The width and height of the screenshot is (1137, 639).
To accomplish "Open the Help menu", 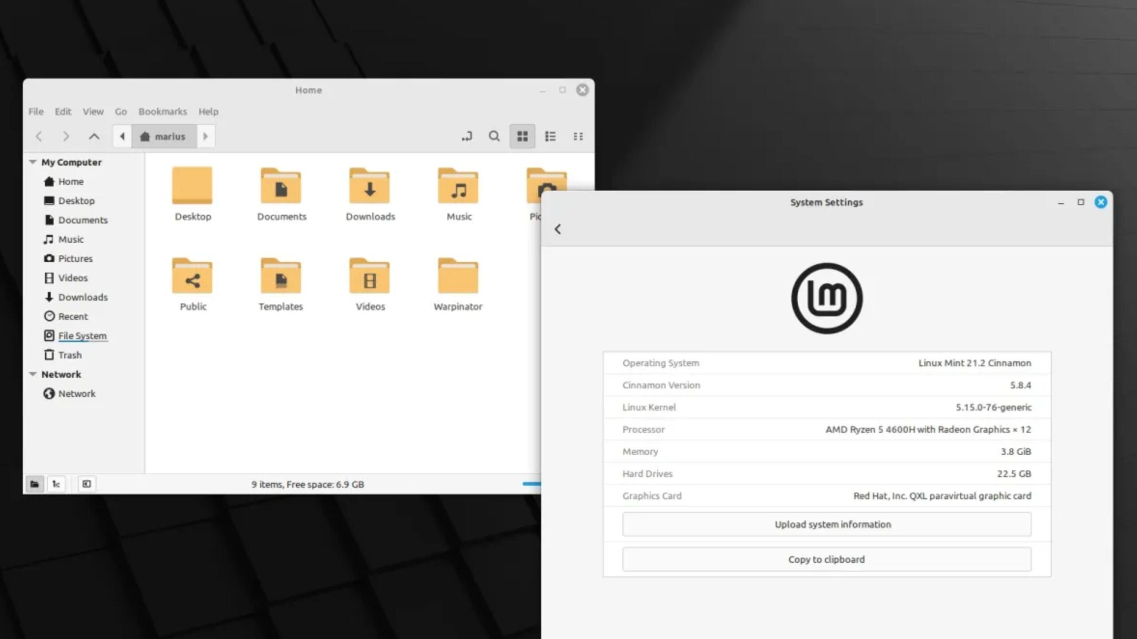I will (208, 111).
